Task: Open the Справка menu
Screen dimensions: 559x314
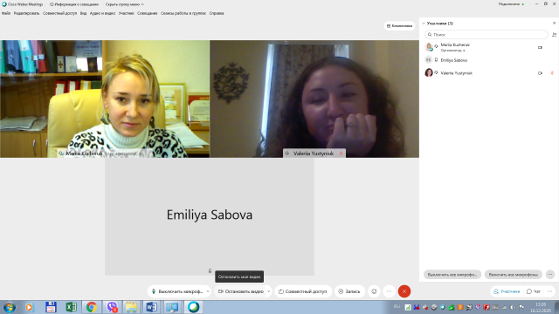Action: pyautogui.click(x=217, y=13)
